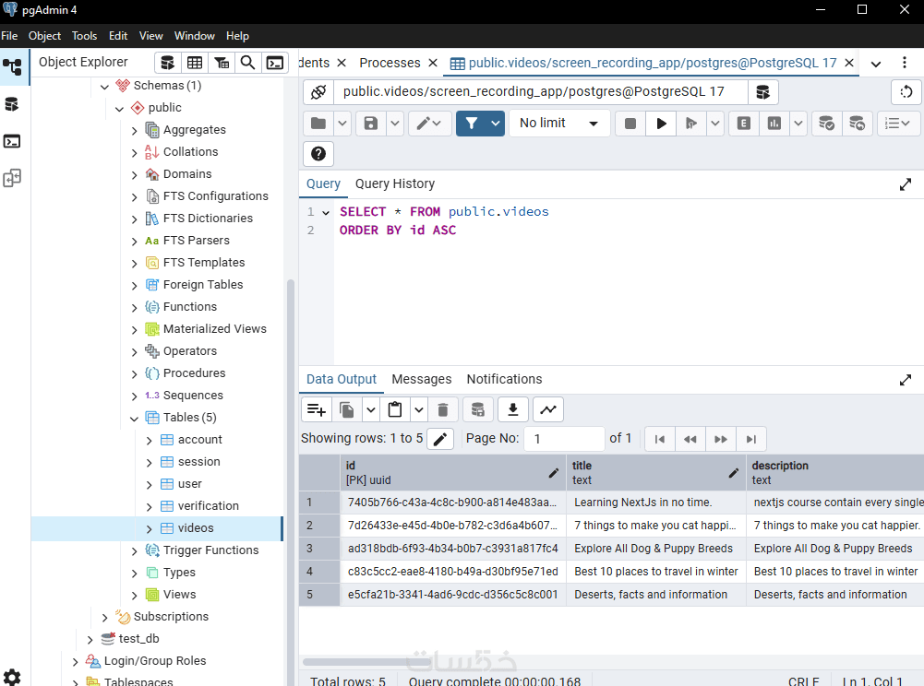The image size is (924, 686).
Task: Click the Stop query button
Action: (x=630, y=123)
